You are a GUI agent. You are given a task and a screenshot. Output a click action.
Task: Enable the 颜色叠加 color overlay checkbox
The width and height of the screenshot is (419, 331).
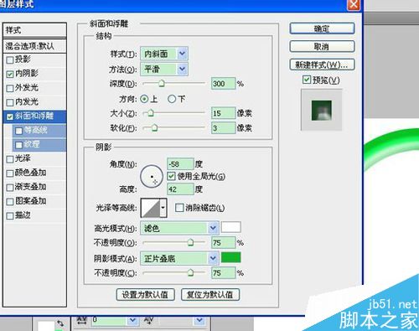click(10, 173)
